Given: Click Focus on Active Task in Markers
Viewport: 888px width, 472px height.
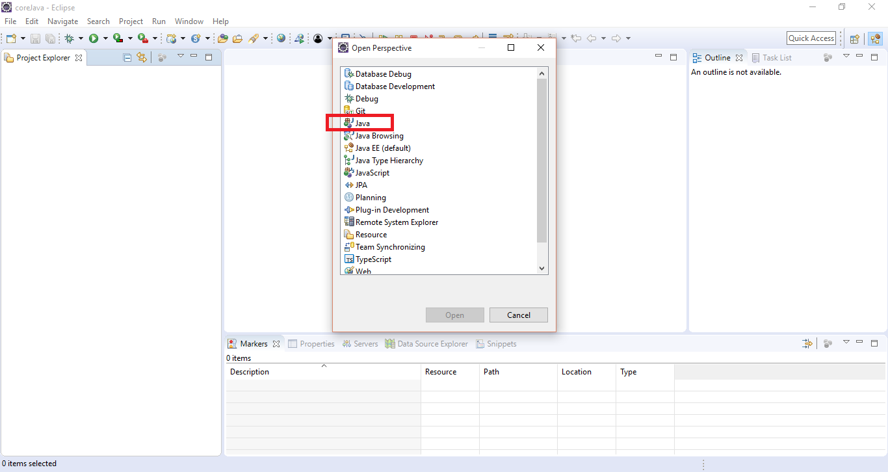Looking at the screenshot, I should point(828,343).
